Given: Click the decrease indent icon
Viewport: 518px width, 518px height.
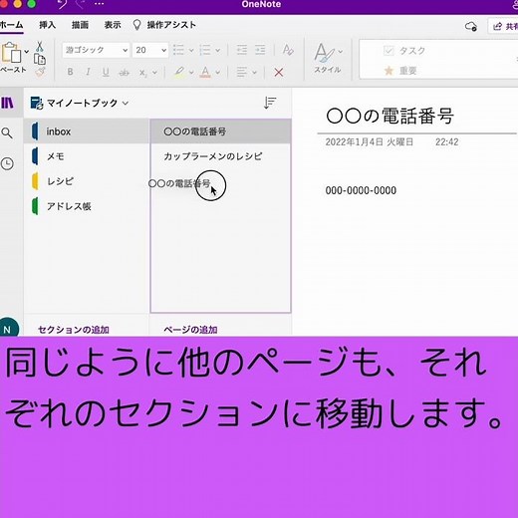Looking at the screenshot, I should [241, 50].
